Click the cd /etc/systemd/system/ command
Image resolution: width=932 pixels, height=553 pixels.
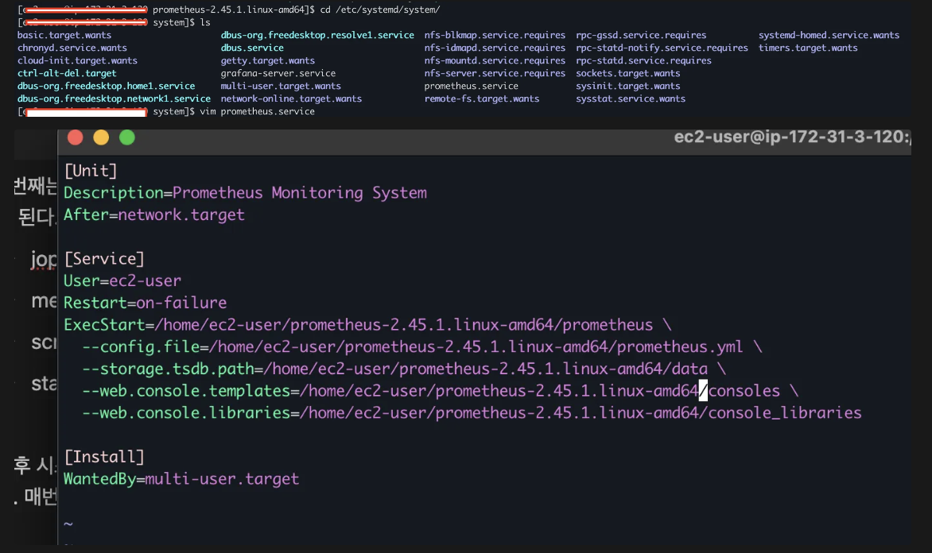coord(380,10)
